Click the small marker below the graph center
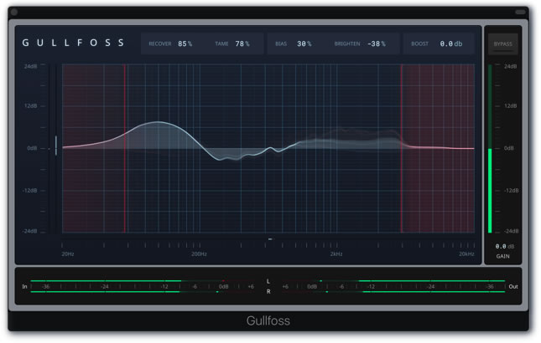This screenshot has width=541, height=343. pyautogui.click(x=270, y=238)
